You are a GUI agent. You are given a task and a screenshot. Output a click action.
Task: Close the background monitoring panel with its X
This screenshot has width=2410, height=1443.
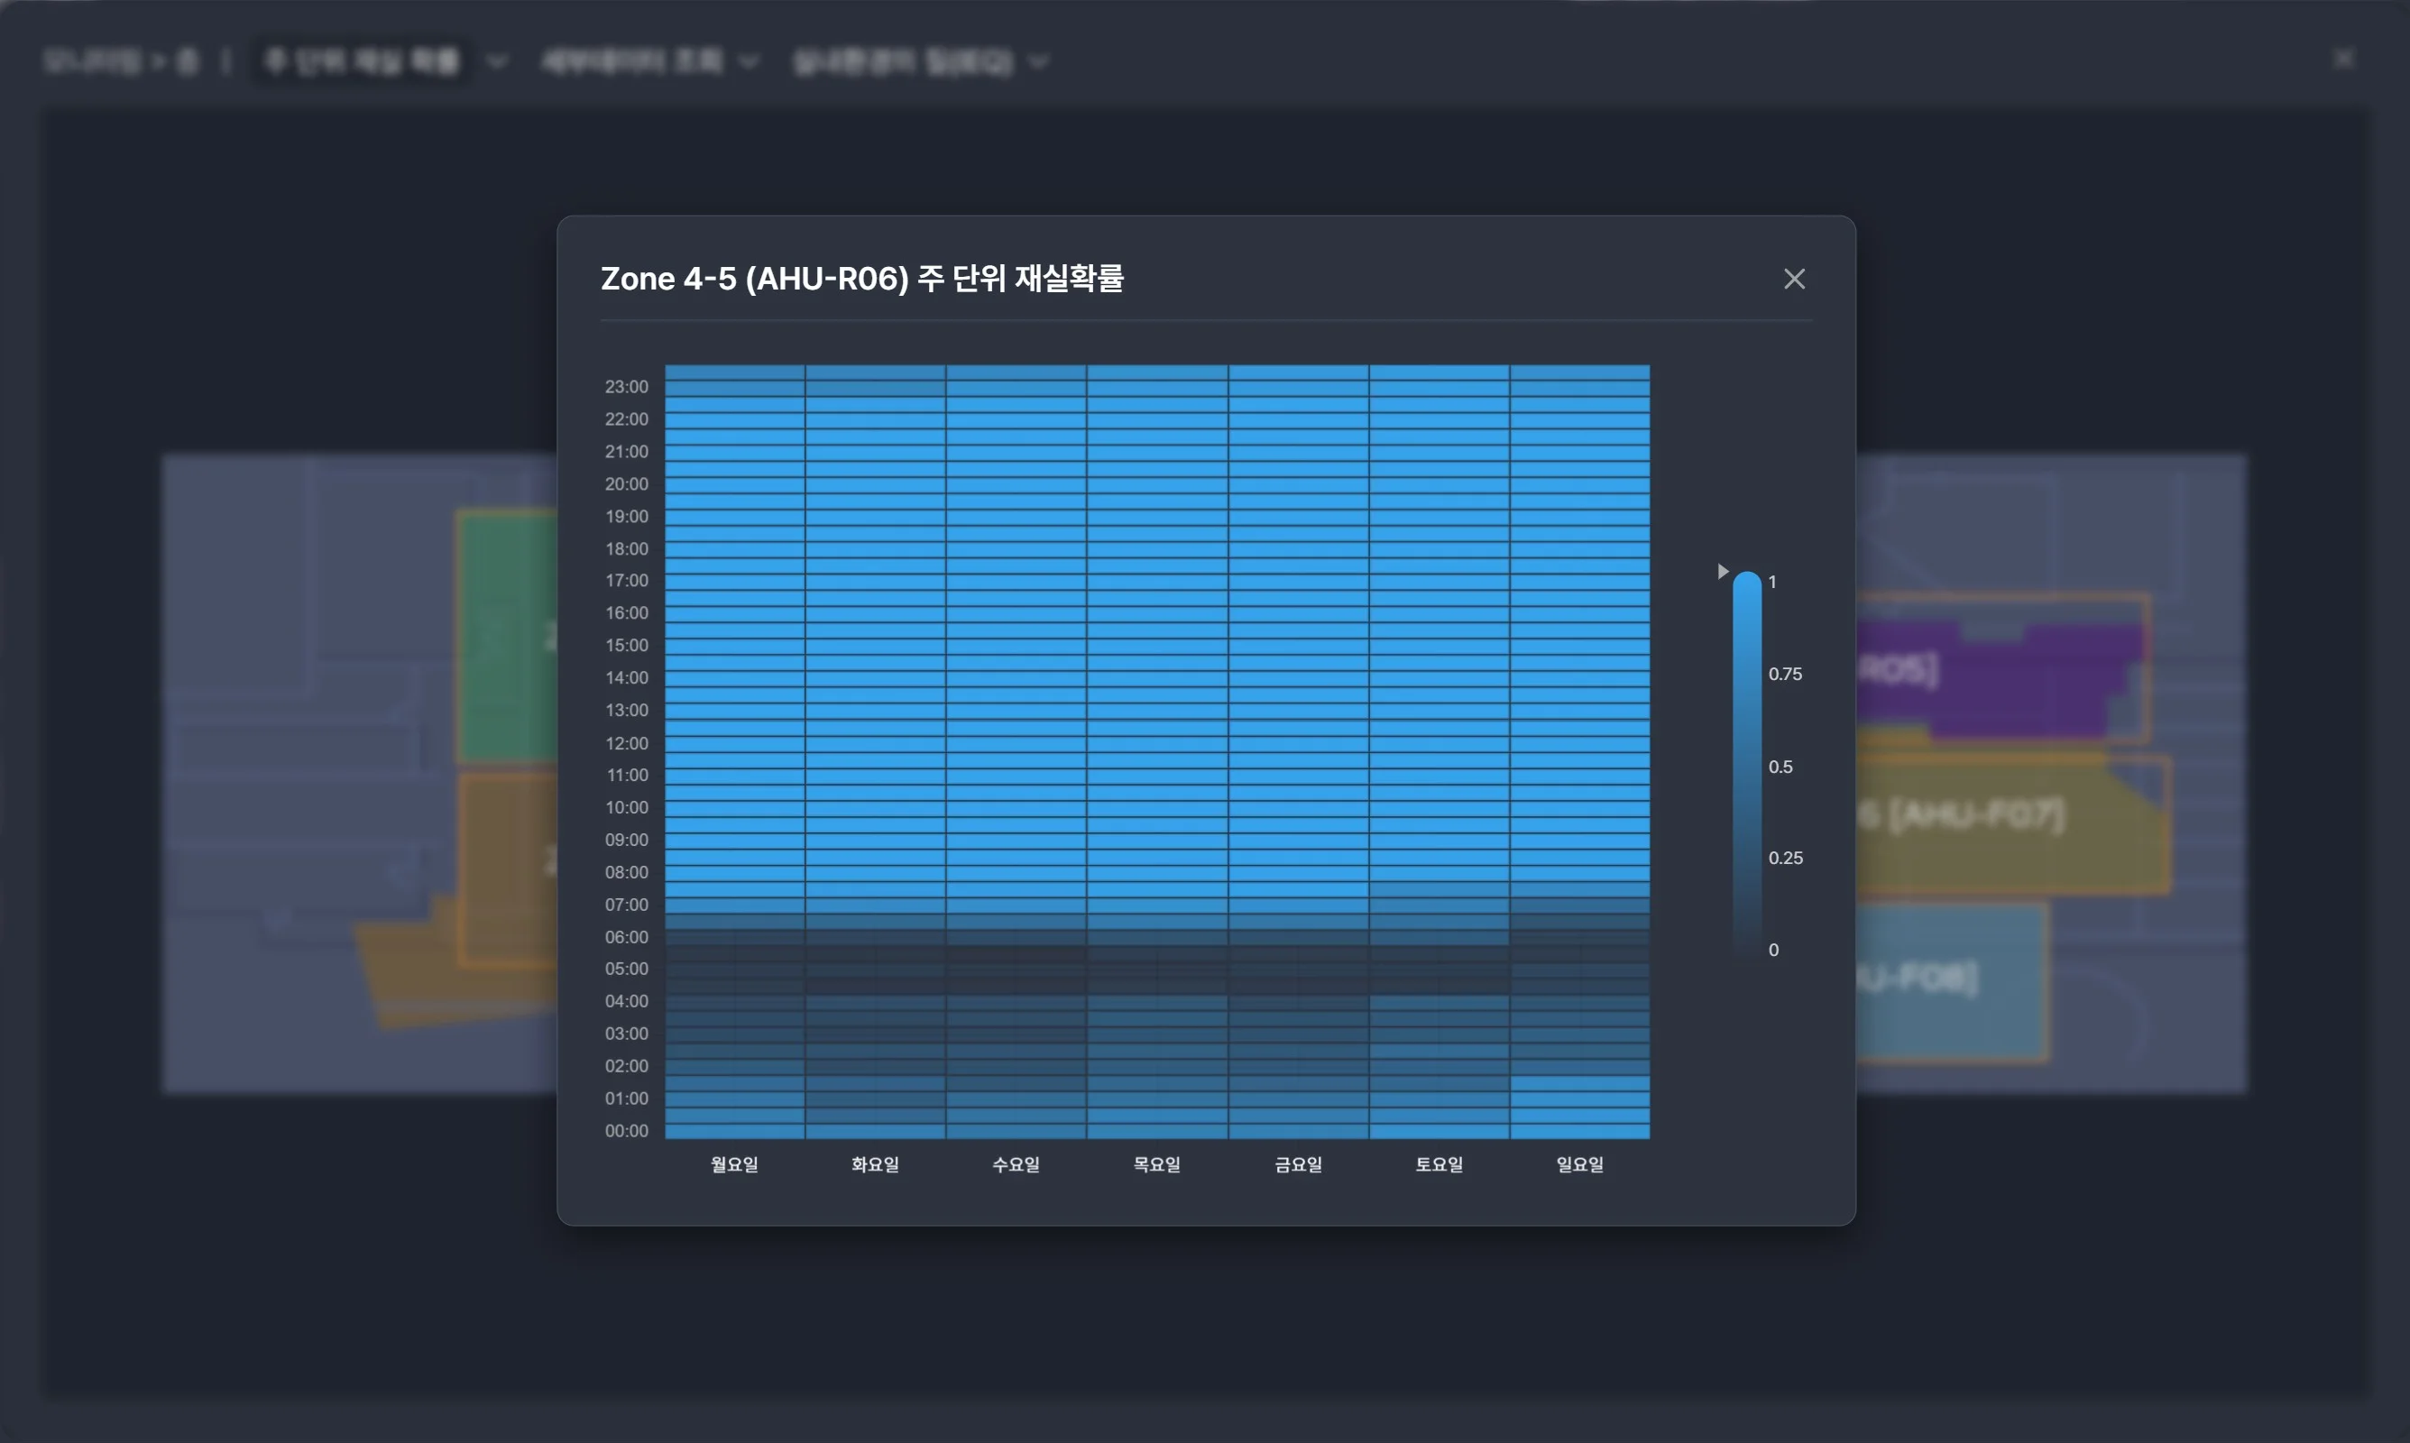click(2344, 60)
